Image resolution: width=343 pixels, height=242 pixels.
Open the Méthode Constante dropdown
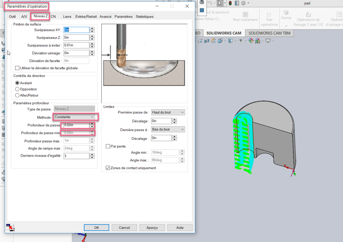[x=74, y=117]
